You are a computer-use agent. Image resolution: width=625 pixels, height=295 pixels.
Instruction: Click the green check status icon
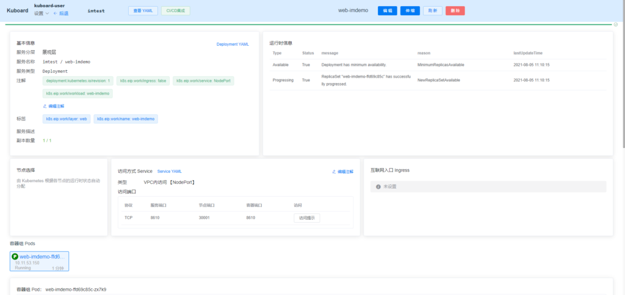615,25
